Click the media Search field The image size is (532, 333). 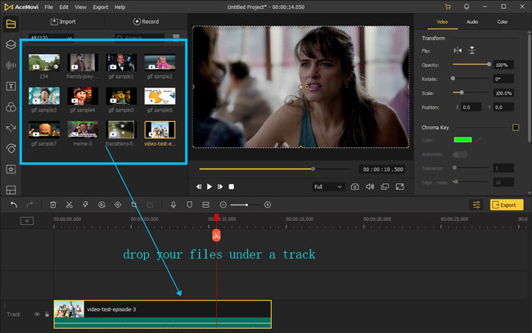click(140, 38)
